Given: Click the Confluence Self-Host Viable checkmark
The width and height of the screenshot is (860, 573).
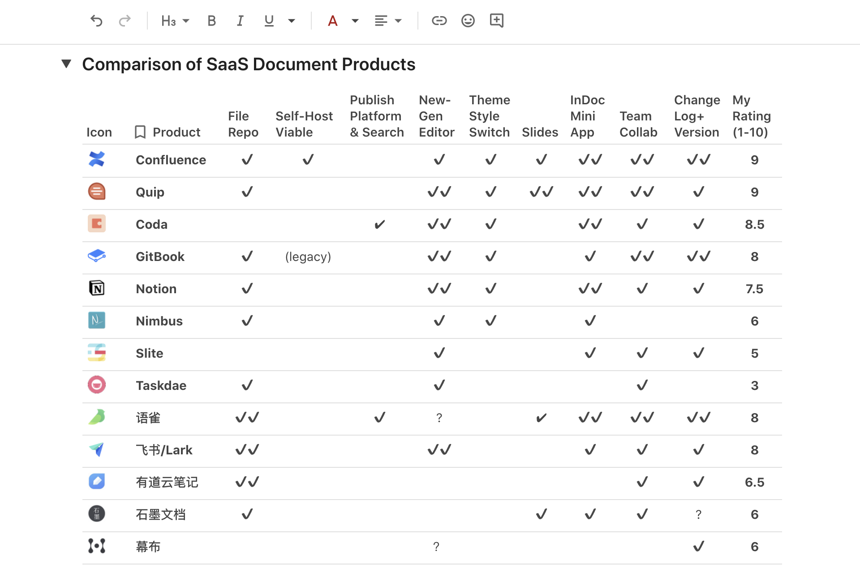Looking at the screenshot, I should point(308,159).
